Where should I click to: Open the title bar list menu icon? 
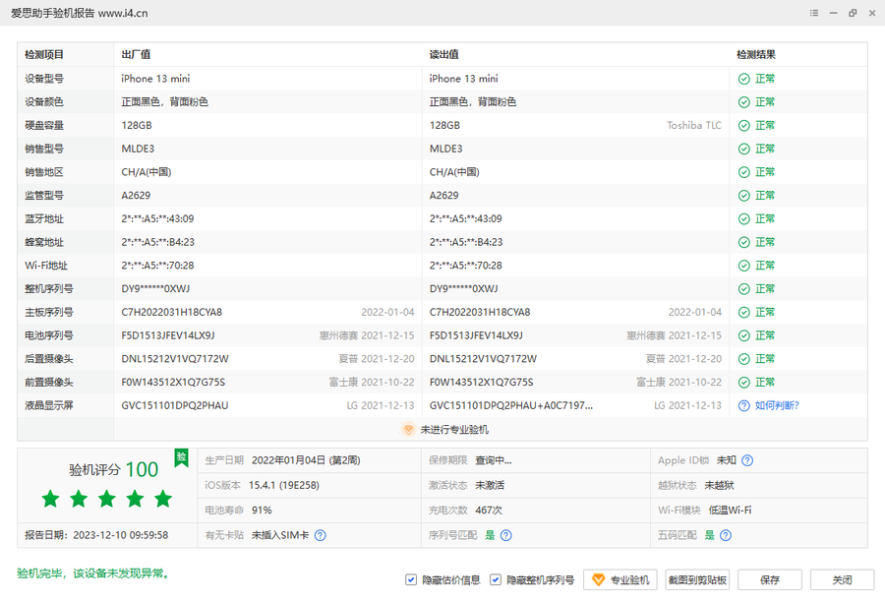coord(814,13)
